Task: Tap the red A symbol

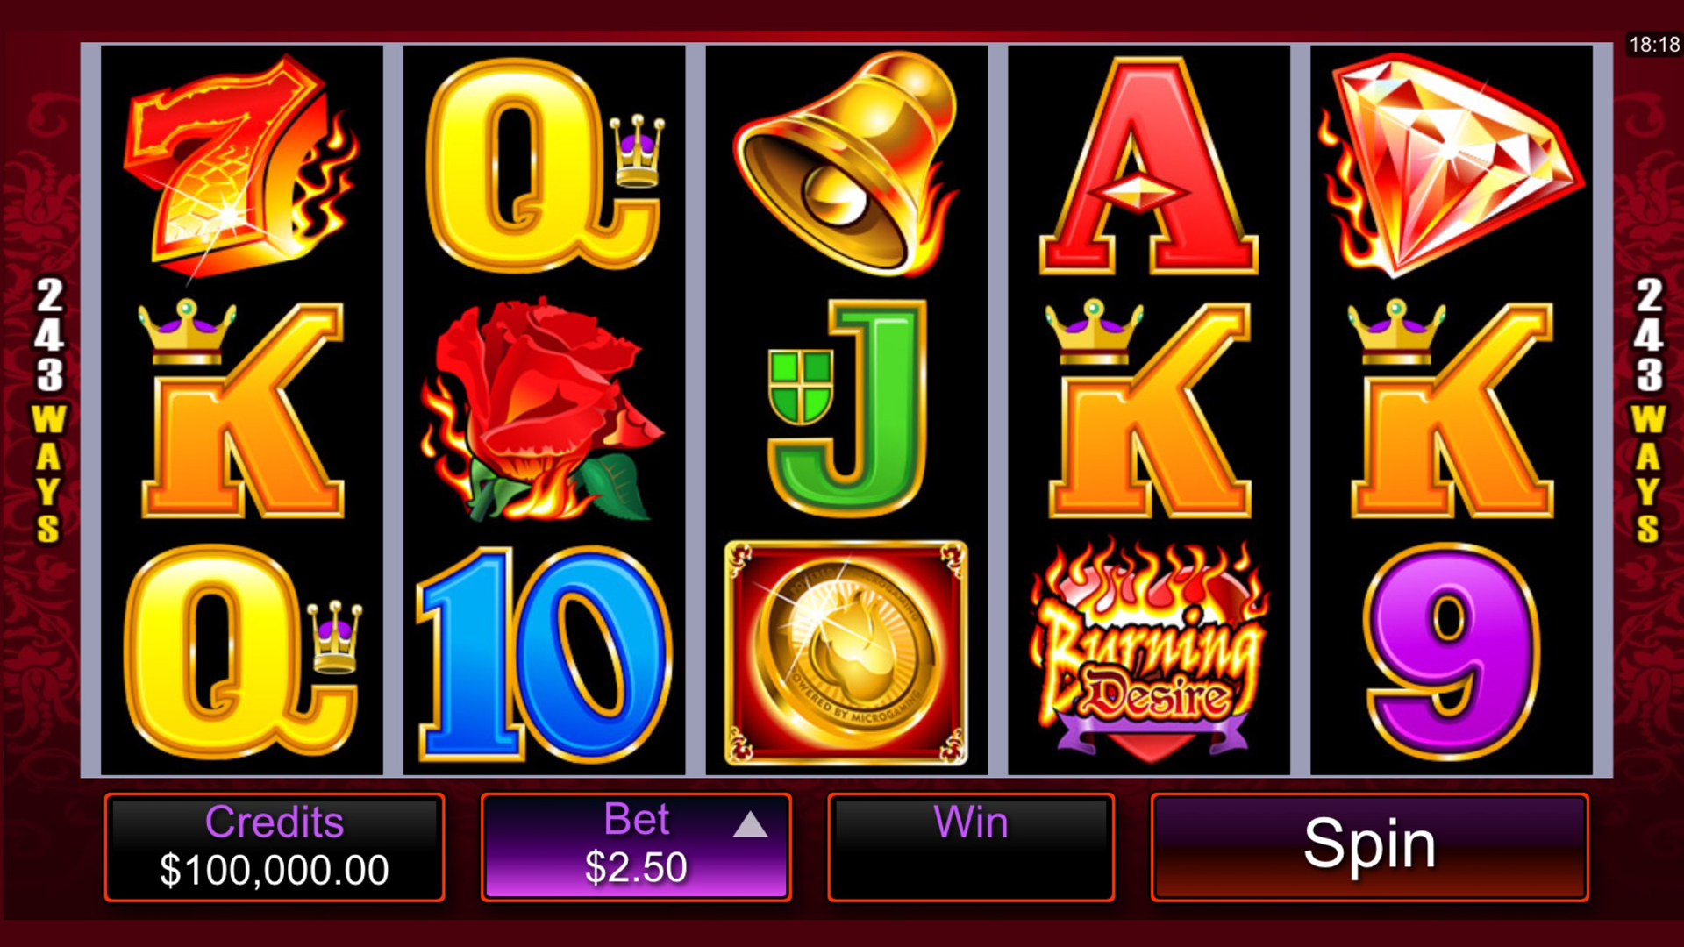Action: [x=1149, y=167]
